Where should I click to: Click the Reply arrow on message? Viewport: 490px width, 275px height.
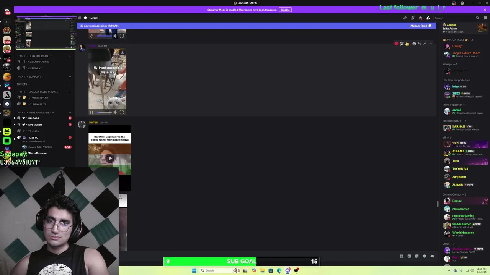pyautogui.click(x=419, y=44)
